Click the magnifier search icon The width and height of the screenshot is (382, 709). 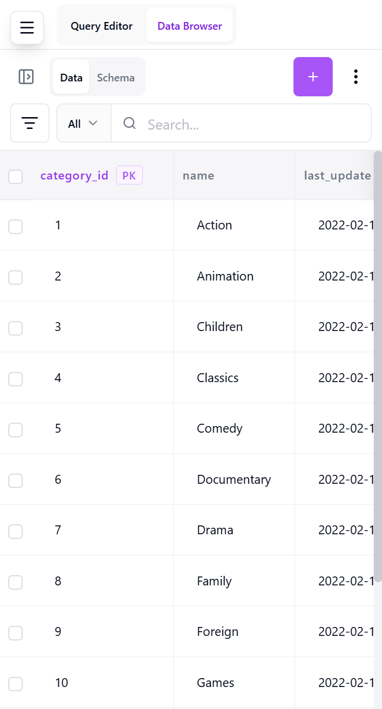tap(130, 123)
